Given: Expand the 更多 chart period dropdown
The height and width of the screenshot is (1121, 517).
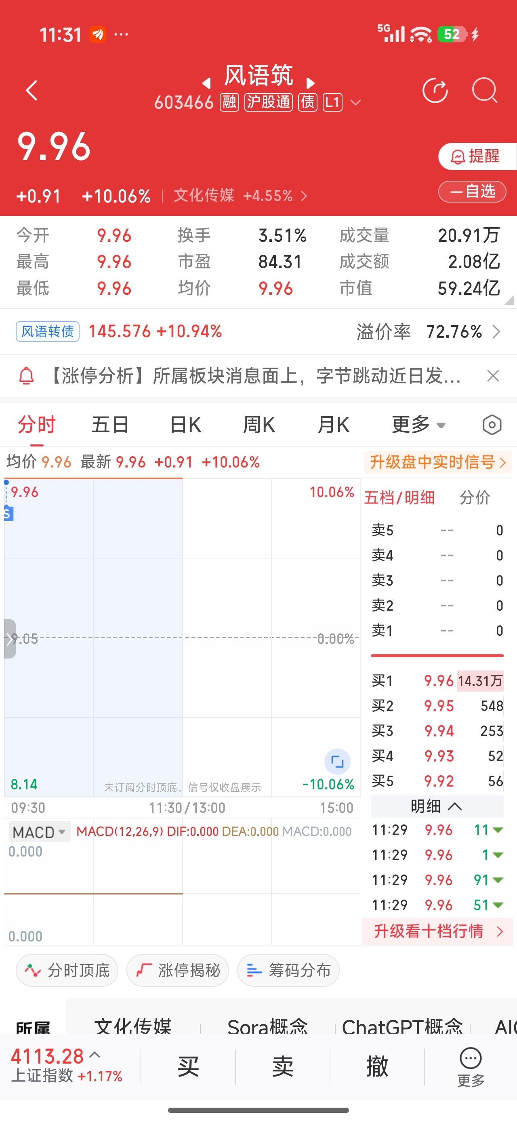Looking at the screenshot, I should pyautogui.click(x=418, y=425).
